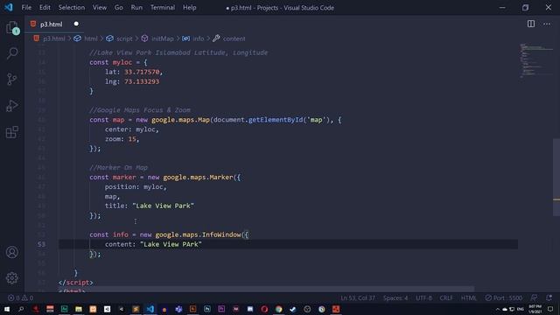Change end of line sequence CRLF
The height and width of the screenshot is (315, 560).
tap(446, 297)
